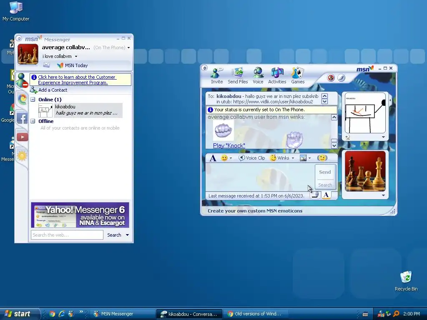427x320 pixels.
Task: Click the magnifier icon in system tray
Action: [x=396, y=314]
